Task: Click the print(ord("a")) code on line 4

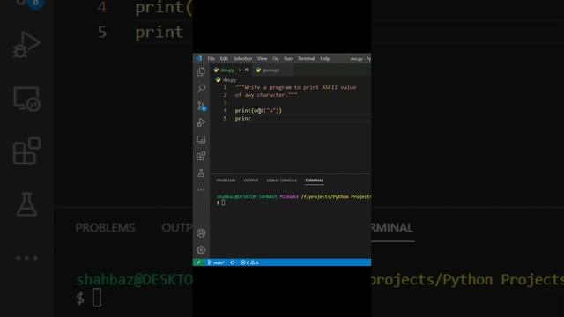Action: tap(258, 111)
